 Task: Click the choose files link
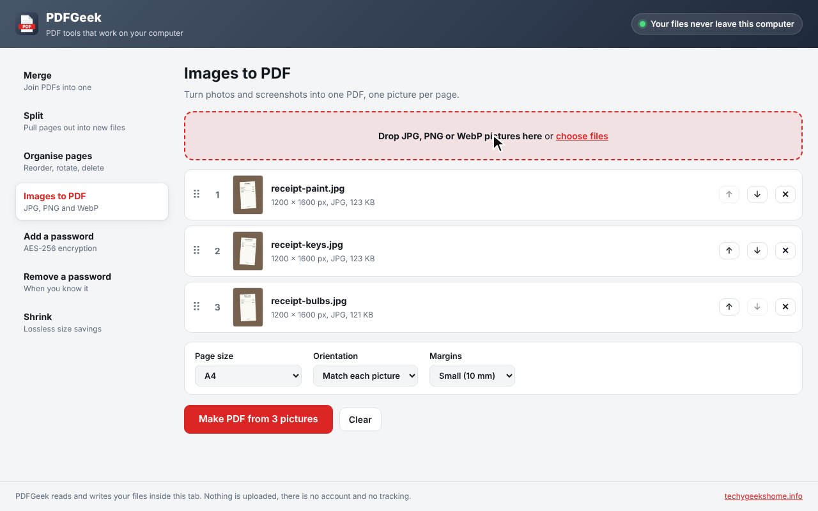(x=582, y=136)
